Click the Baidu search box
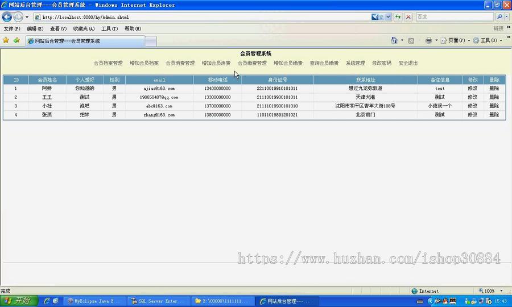The width and height of the screenshot is (512, 307). coord(455,16)
